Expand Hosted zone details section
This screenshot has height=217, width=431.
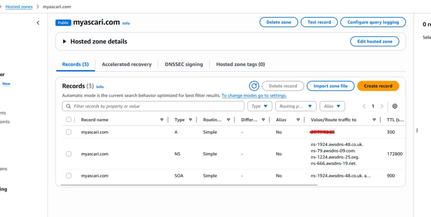(x=65, y=42)
